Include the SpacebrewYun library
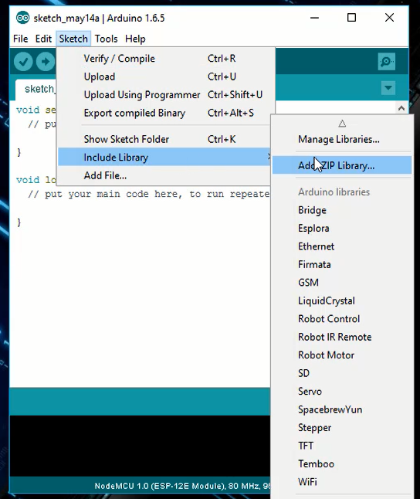This screenshot has height=499, width=420. 342,409
